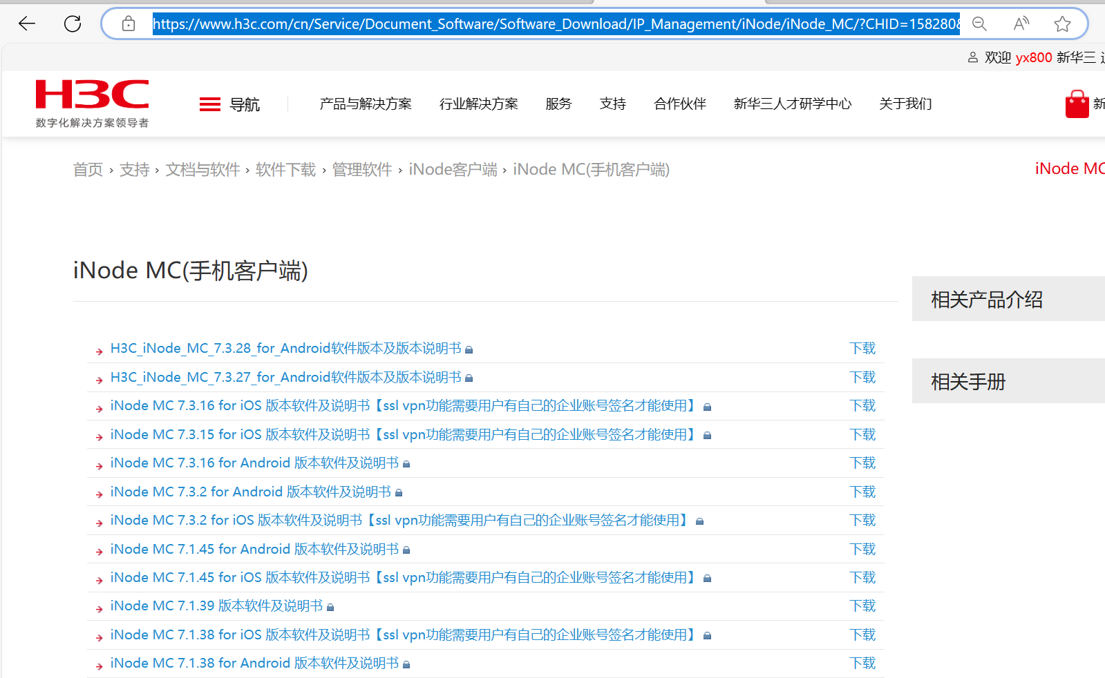Click the lock icon after 7.3.16 Android title

click(406, 465)
